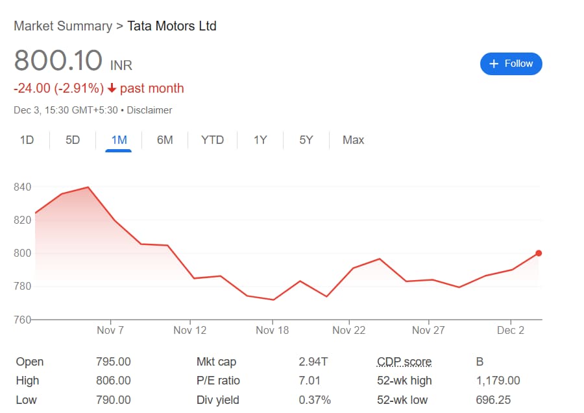Click the 820 y-axis label
Screen dimensions: 584x413
coord(22,220)
